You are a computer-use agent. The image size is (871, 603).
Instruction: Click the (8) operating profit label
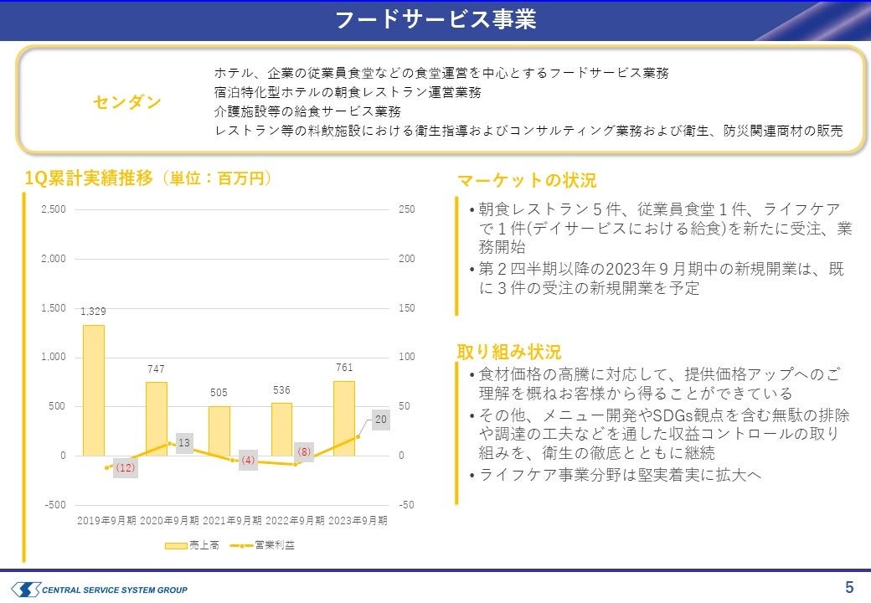(x=304, y=452)
